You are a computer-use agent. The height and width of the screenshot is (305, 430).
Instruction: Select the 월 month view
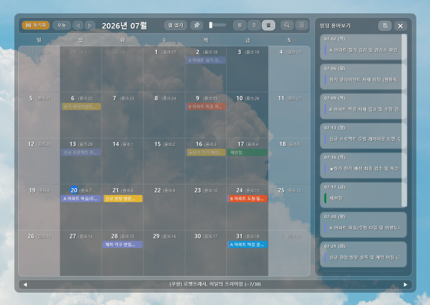[x=268, y=25]
